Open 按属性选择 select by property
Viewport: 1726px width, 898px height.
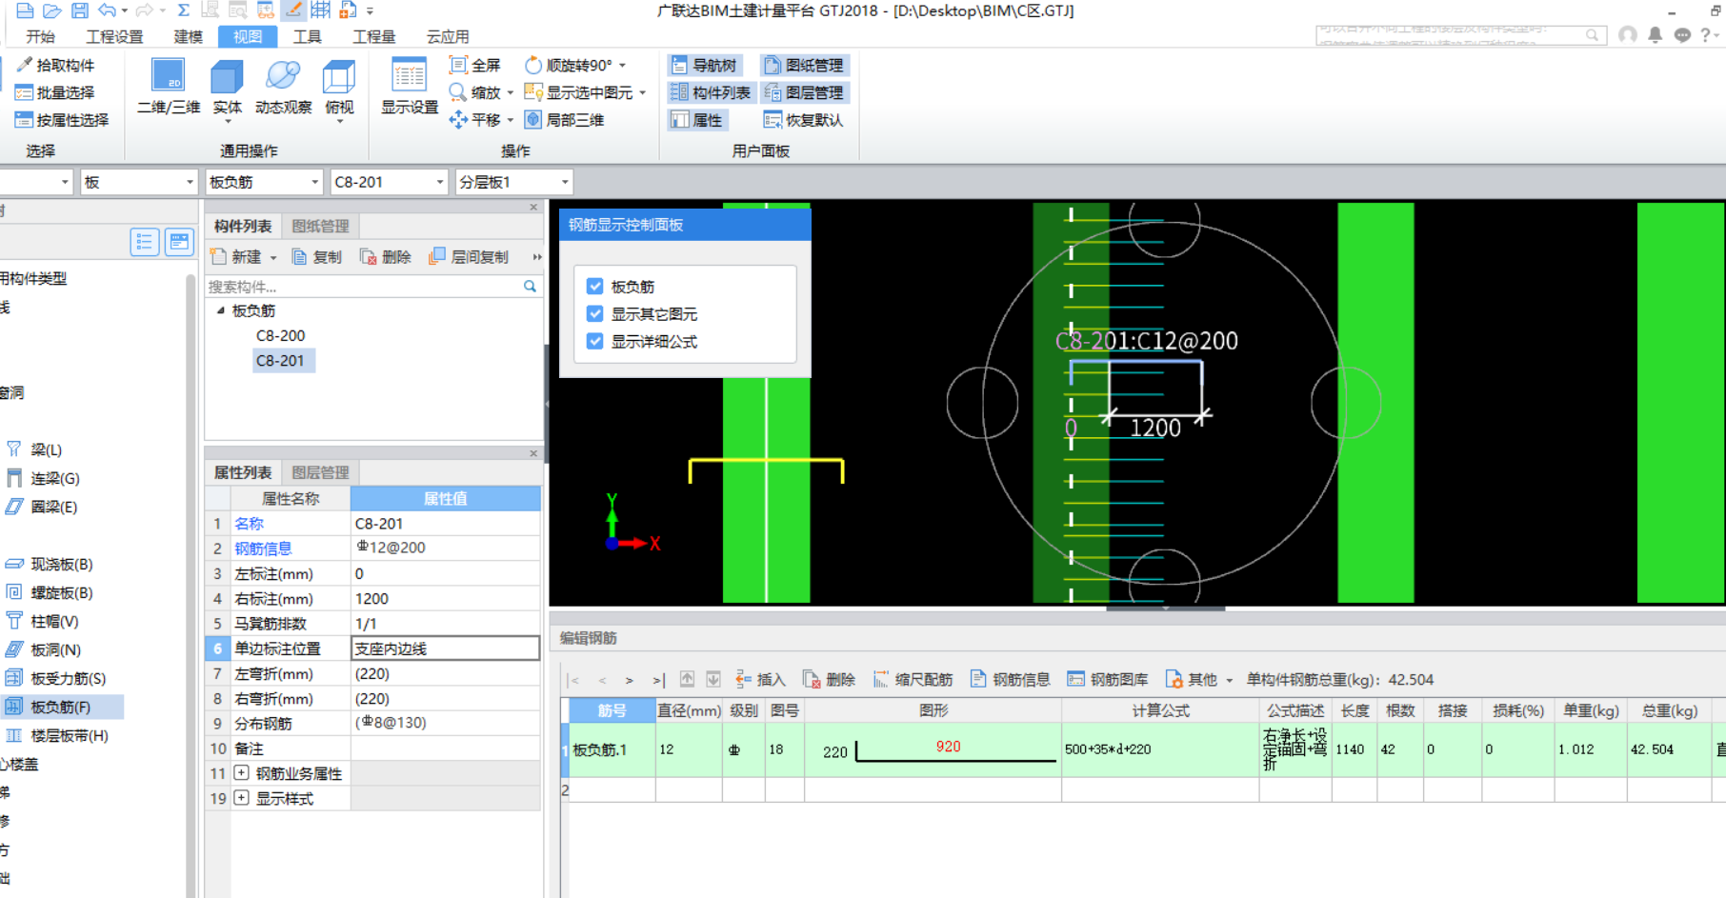point(63,120)
